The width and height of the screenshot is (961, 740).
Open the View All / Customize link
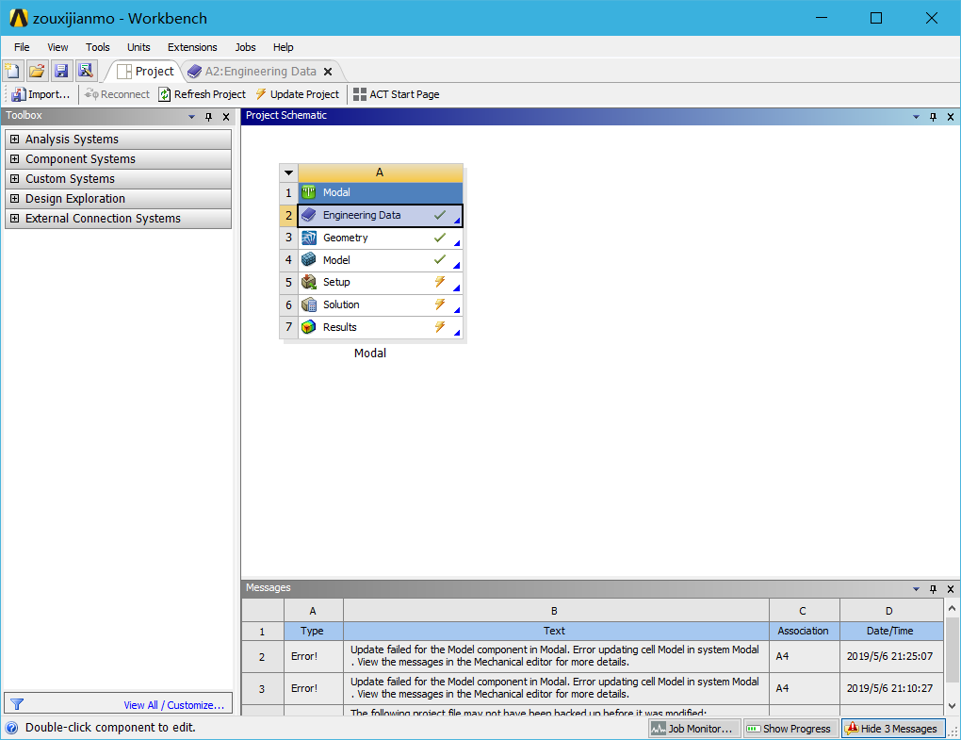[173, 705]
